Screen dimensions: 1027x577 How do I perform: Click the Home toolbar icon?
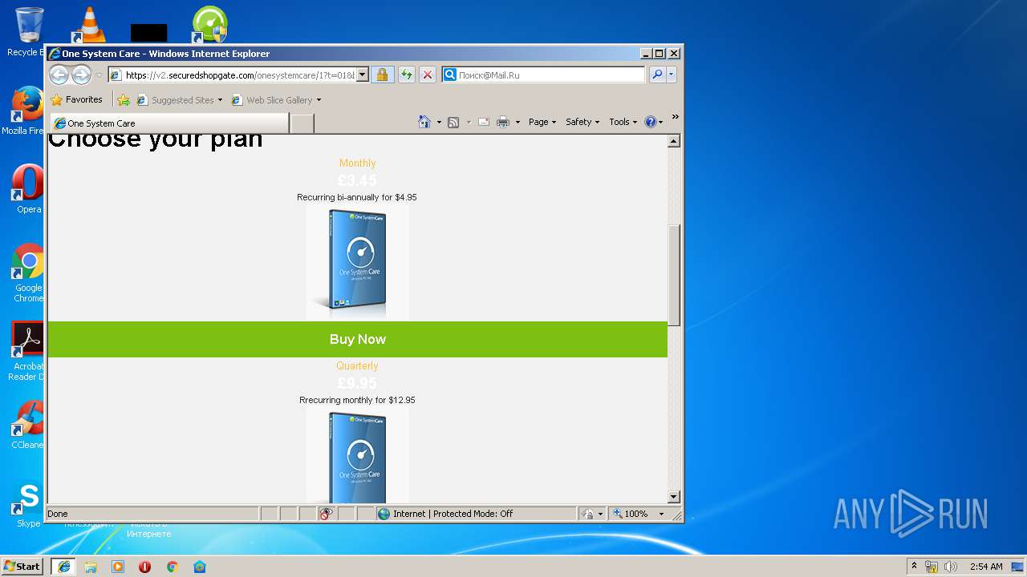tap(424, 122)
